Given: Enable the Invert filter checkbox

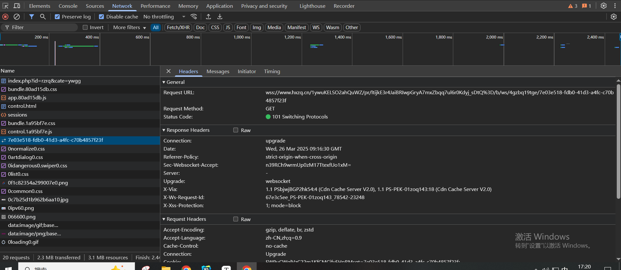Looking at the screenshot, I should click(85, 28).
